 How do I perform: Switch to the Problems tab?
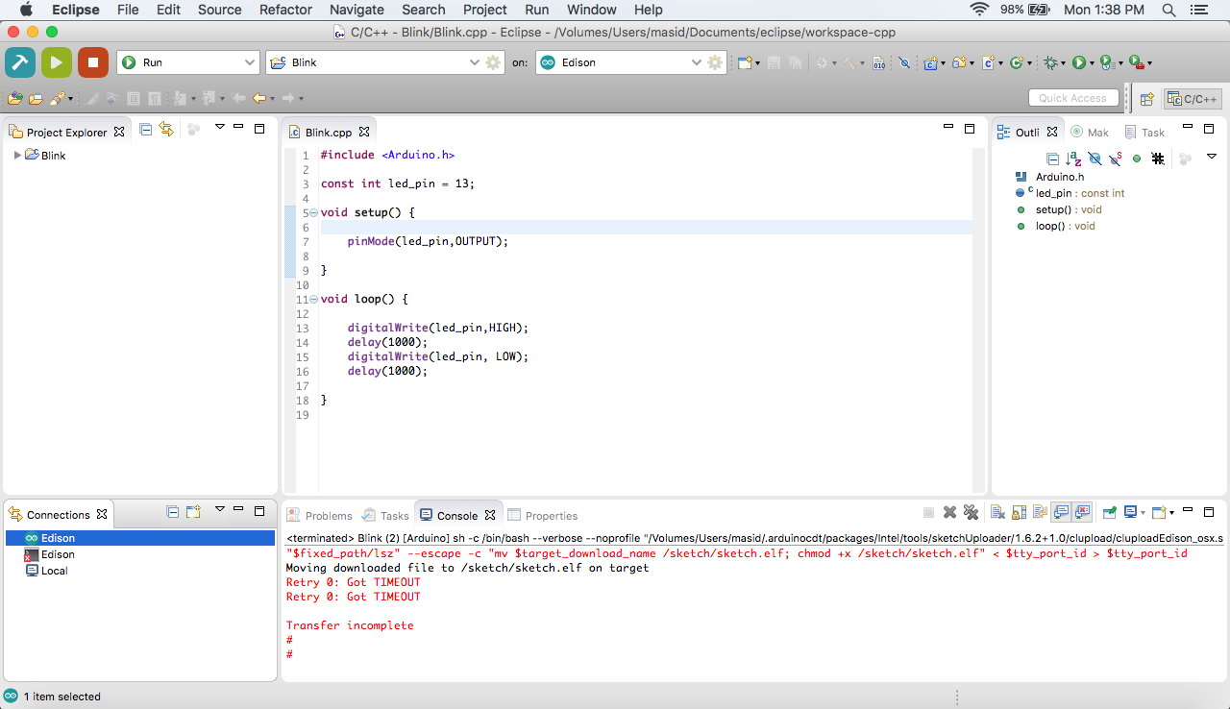320,516
